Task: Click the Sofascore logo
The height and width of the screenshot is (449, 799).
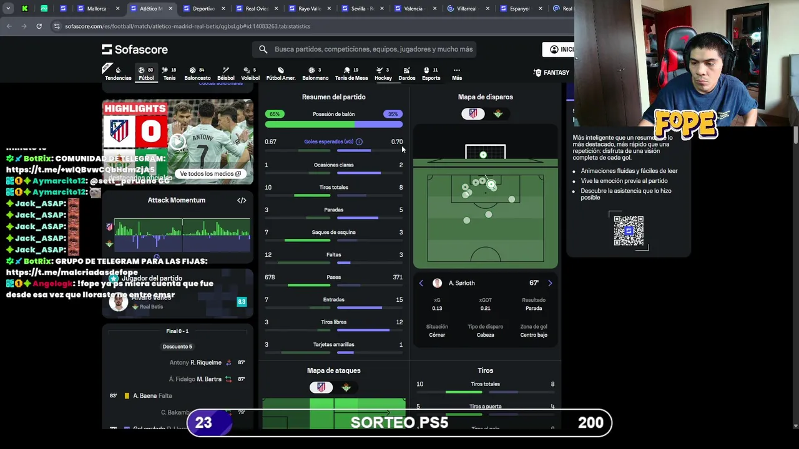Action: 135,49
